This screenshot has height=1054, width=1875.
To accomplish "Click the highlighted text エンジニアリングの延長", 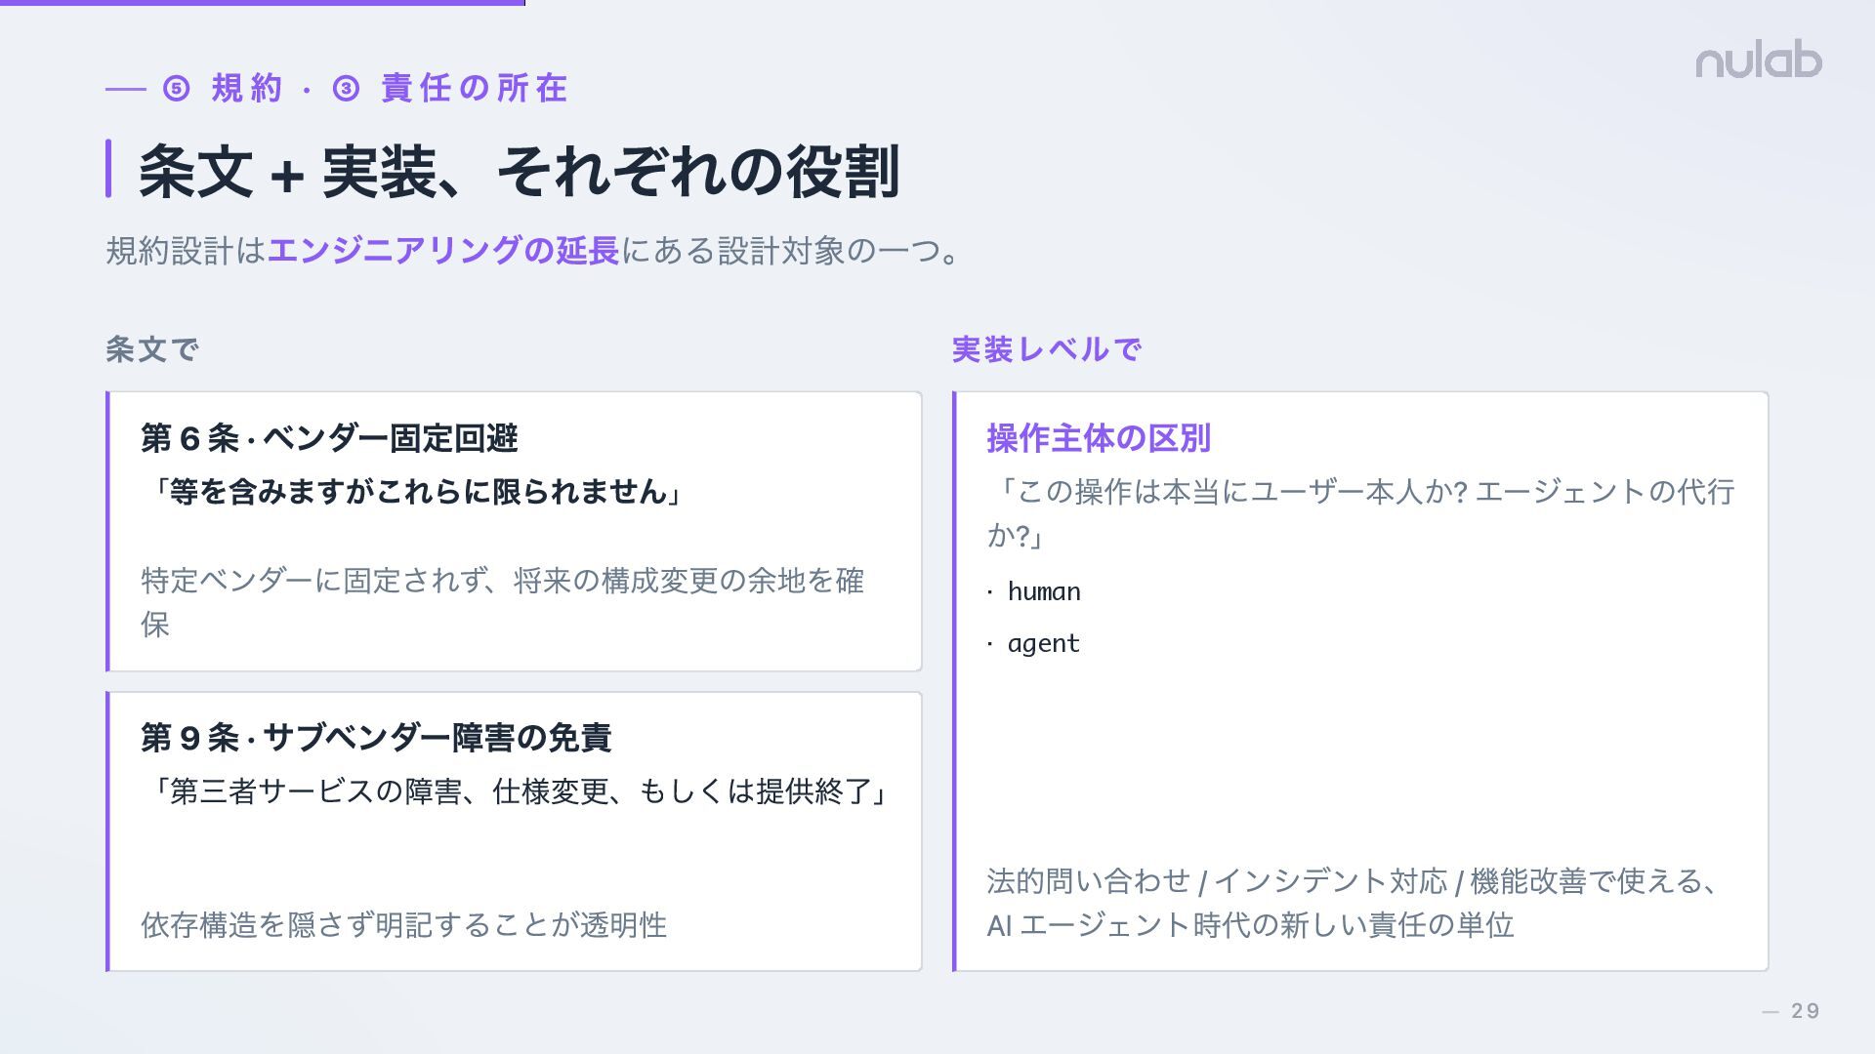I will (443, 251).
